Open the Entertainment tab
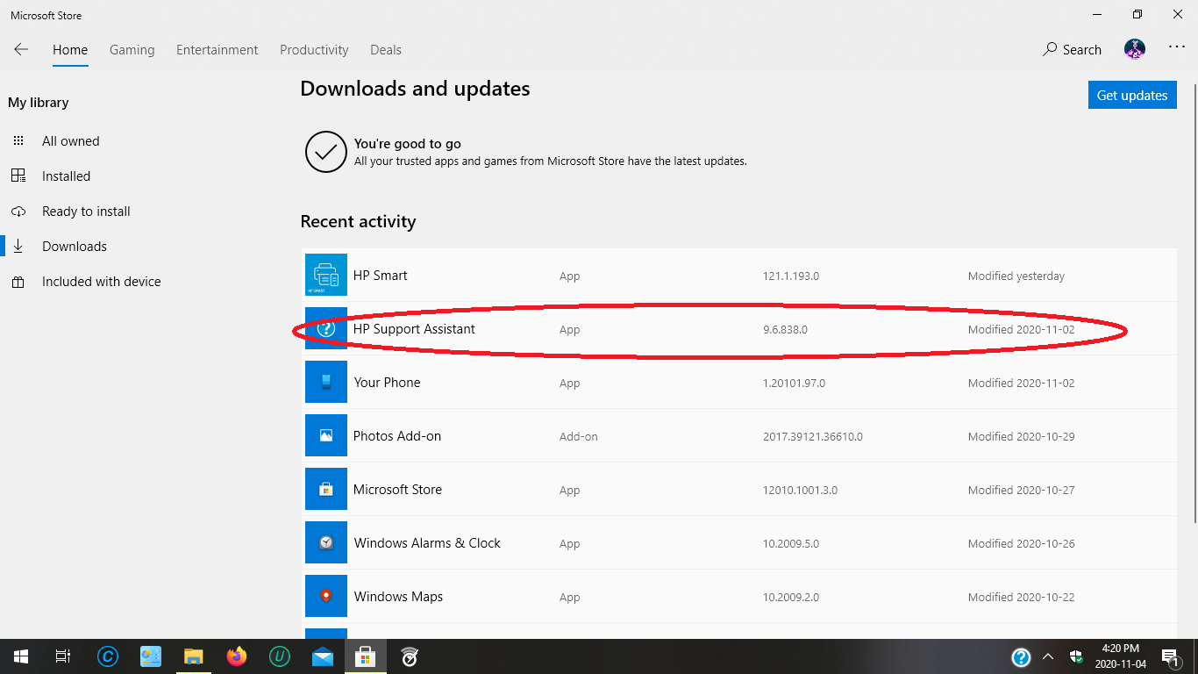Image resolution: width=1198 pixels, height=674 pixels. click(217, 50)
